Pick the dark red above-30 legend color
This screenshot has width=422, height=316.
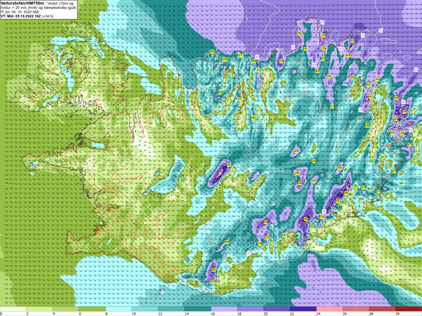click(x=409, y=309)
